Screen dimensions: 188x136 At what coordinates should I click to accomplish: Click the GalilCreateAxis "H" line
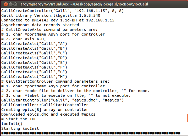tap(34, 77)
